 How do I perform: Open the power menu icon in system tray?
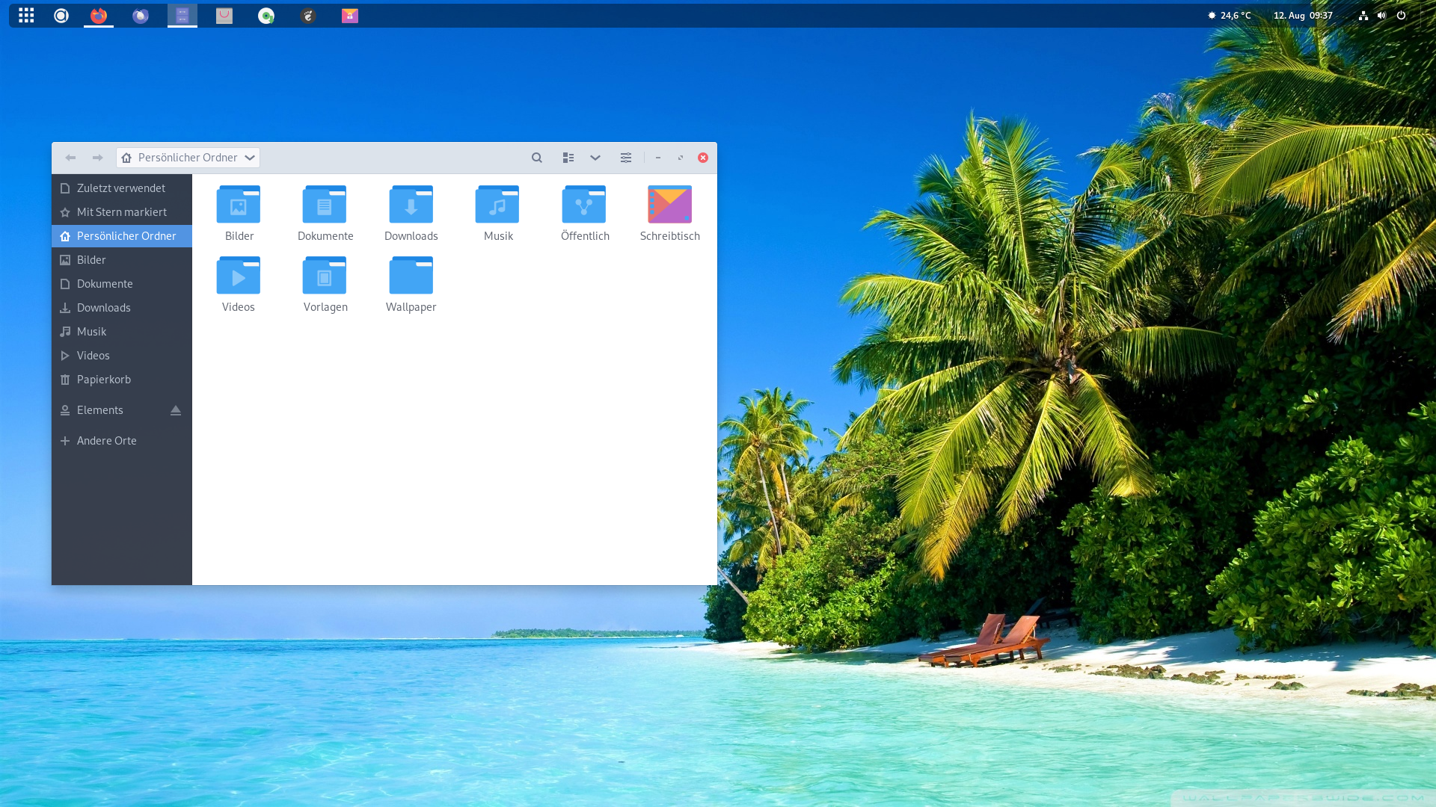[1401, 16]
